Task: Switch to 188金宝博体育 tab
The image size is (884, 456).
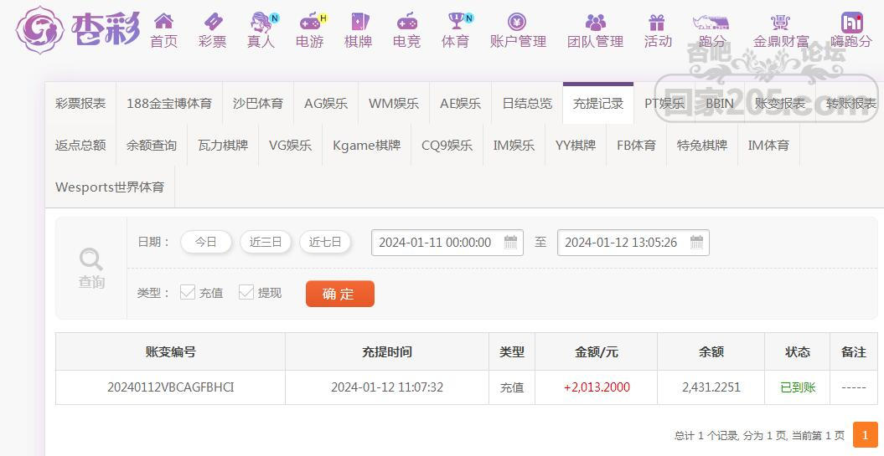Action: coord(169,104)
